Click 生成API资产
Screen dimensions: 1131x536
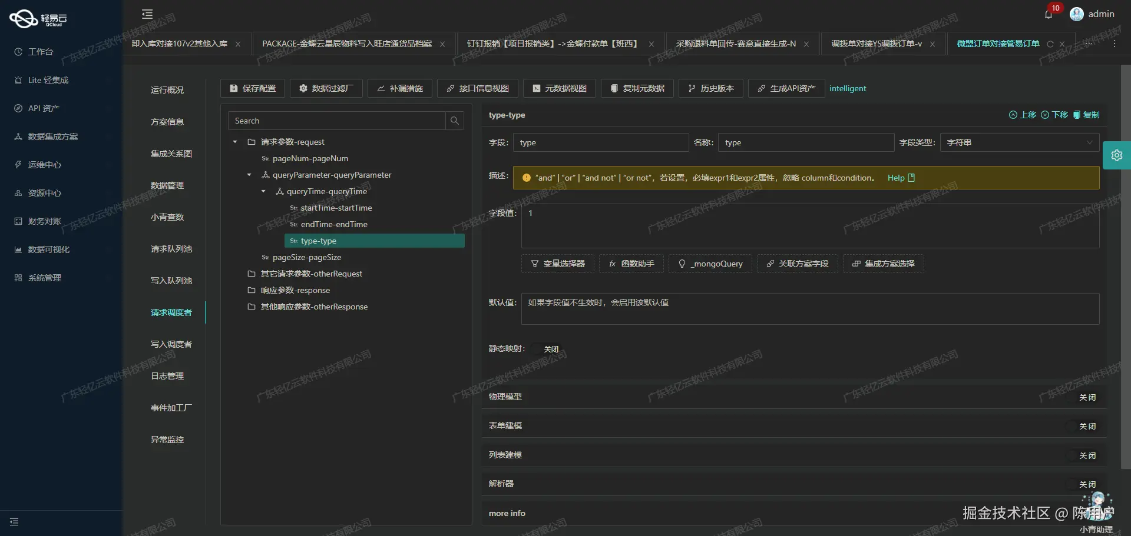pos(787,88)
